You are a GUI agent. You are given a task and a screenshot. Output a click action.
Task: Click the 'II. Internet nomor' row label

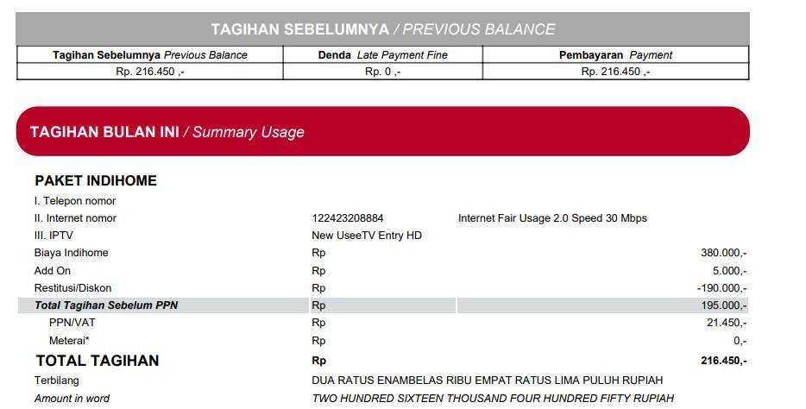tap(75, 218)
